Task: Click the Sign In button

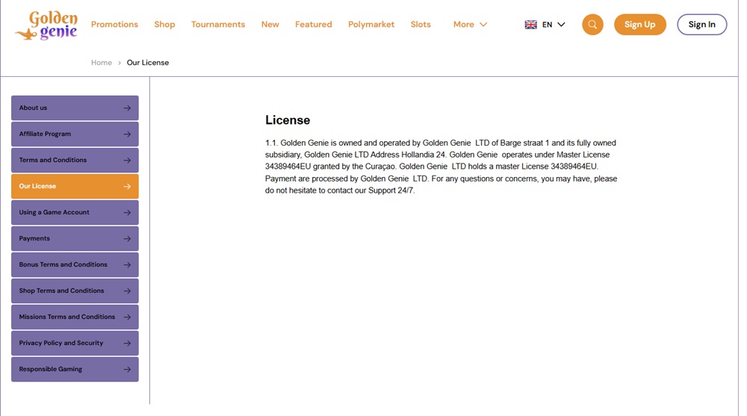Action: [701, 25]
